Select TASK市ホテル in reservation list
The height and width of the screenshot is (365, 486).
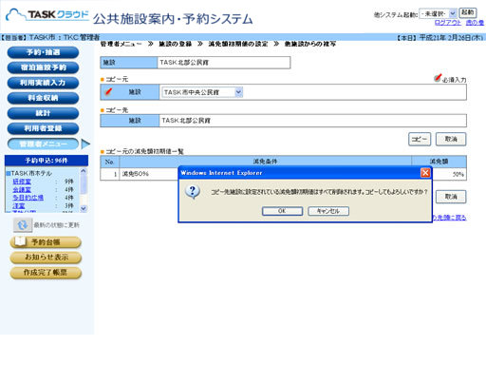click(31, 174)
